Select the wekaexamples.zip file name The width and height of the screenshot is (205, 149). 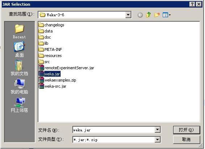(60, 80)
